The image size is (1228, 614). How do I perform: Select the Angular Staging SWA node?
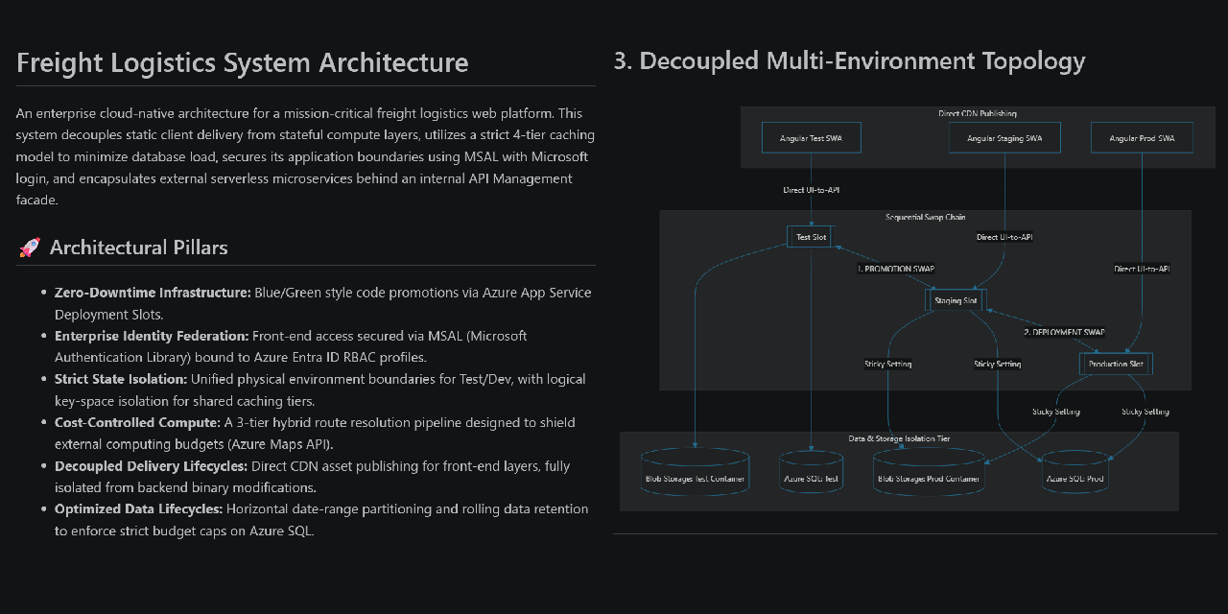tap(1004, 137)
